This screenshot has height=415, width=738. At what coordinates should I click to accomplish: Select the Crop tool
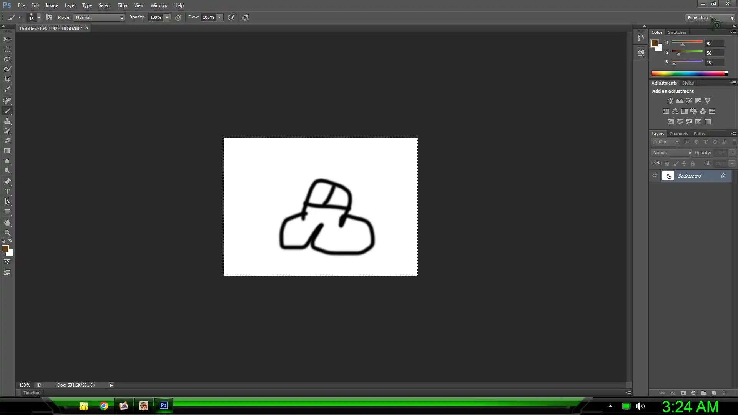7,80
